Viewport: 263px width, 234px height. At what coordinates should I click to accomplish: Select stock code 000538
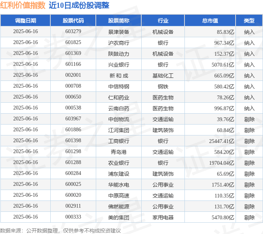(73, 108)
